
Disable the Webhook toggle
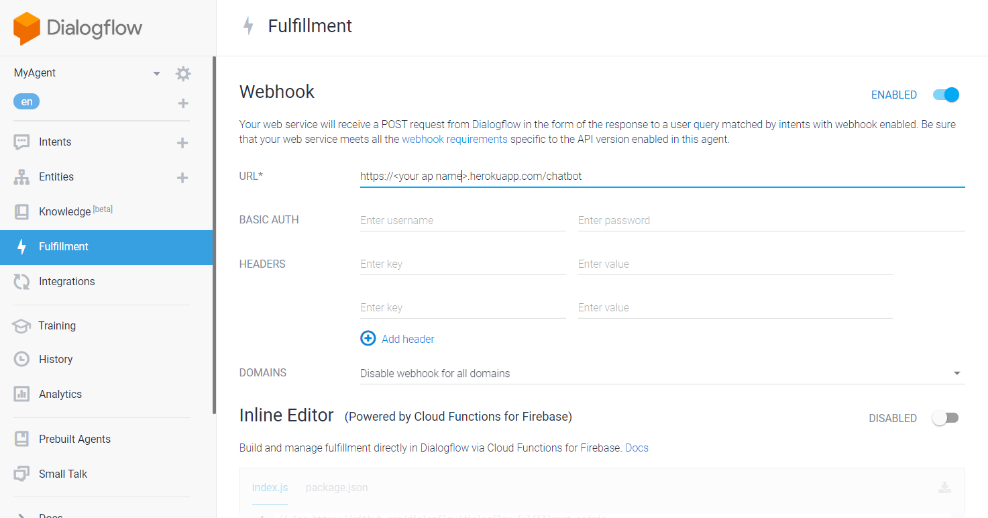click(946, 95)
